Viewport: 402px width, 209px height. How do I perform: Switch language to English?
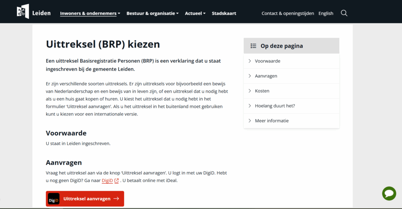tap(326, 13)
